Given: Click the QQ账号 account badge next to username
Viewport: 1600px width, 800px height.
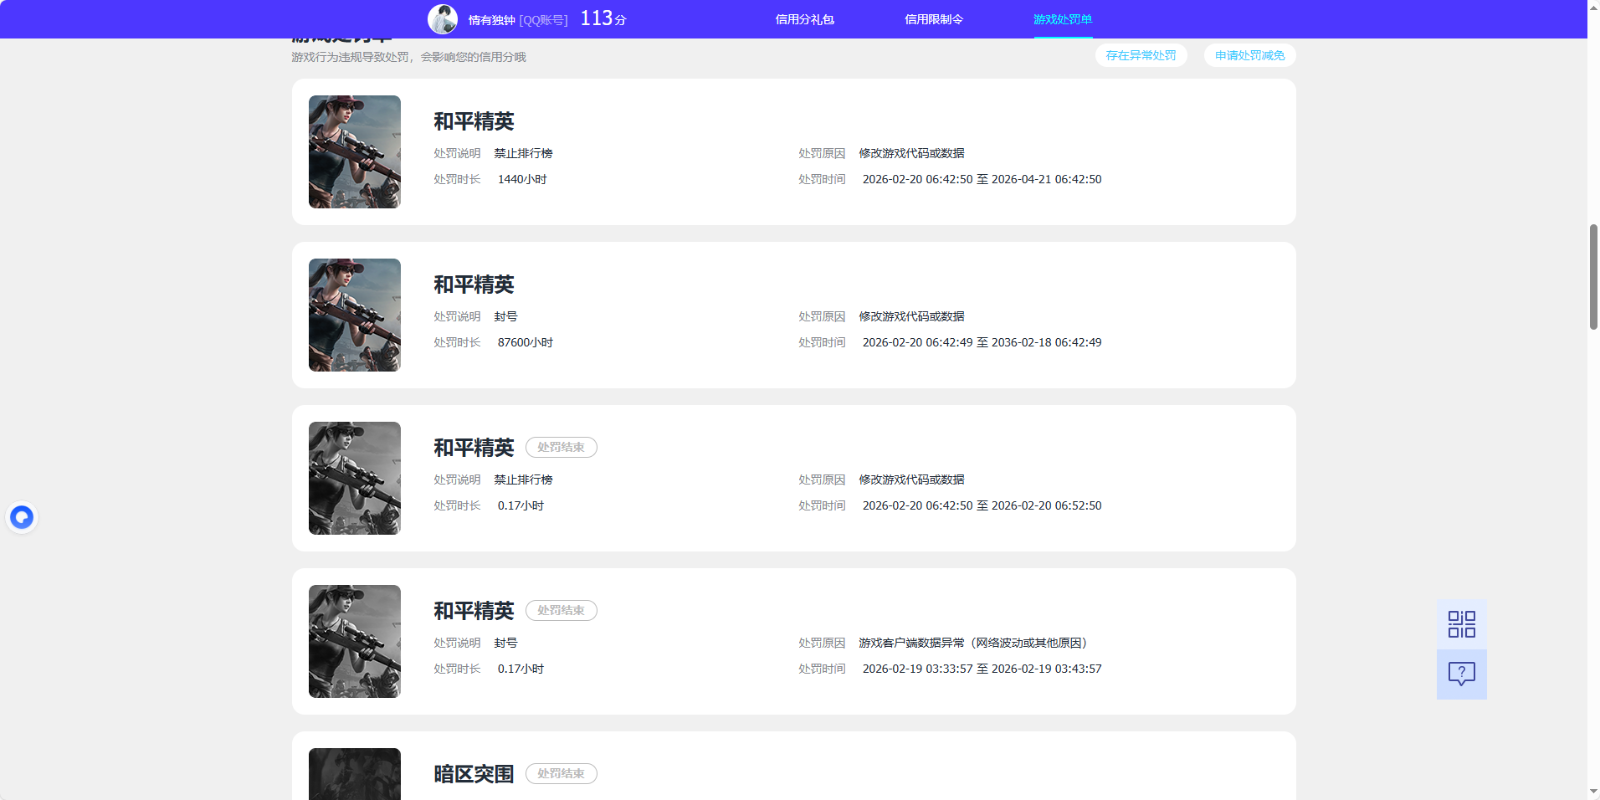Looking at the screenshot, I should (x=542, y=18).
